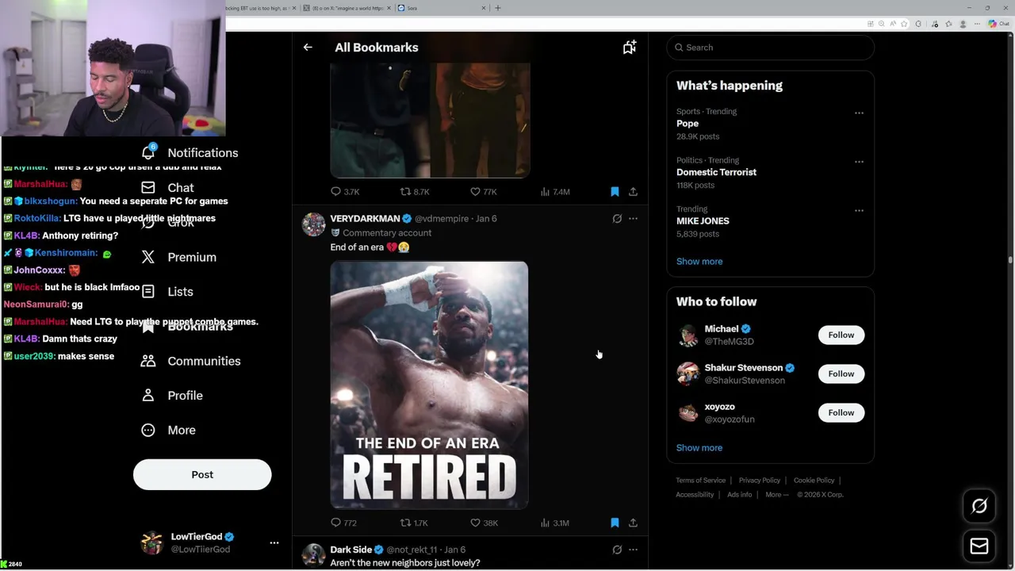The height and width of the screenshot is (571, 1015).
Task: Open more options on VERYDARKMAN post
Action: point(633,219)
